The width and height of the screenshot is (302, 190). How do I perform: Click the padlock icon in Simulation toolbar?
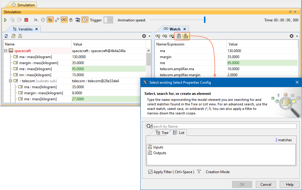pyautogui.click(x=71, y=20)
